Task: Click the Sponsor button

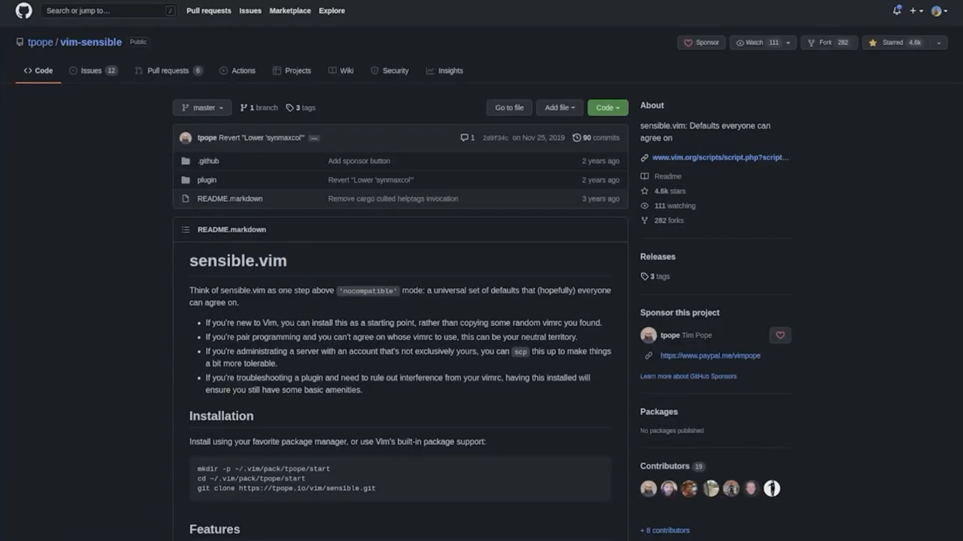Action: [701, 42]
